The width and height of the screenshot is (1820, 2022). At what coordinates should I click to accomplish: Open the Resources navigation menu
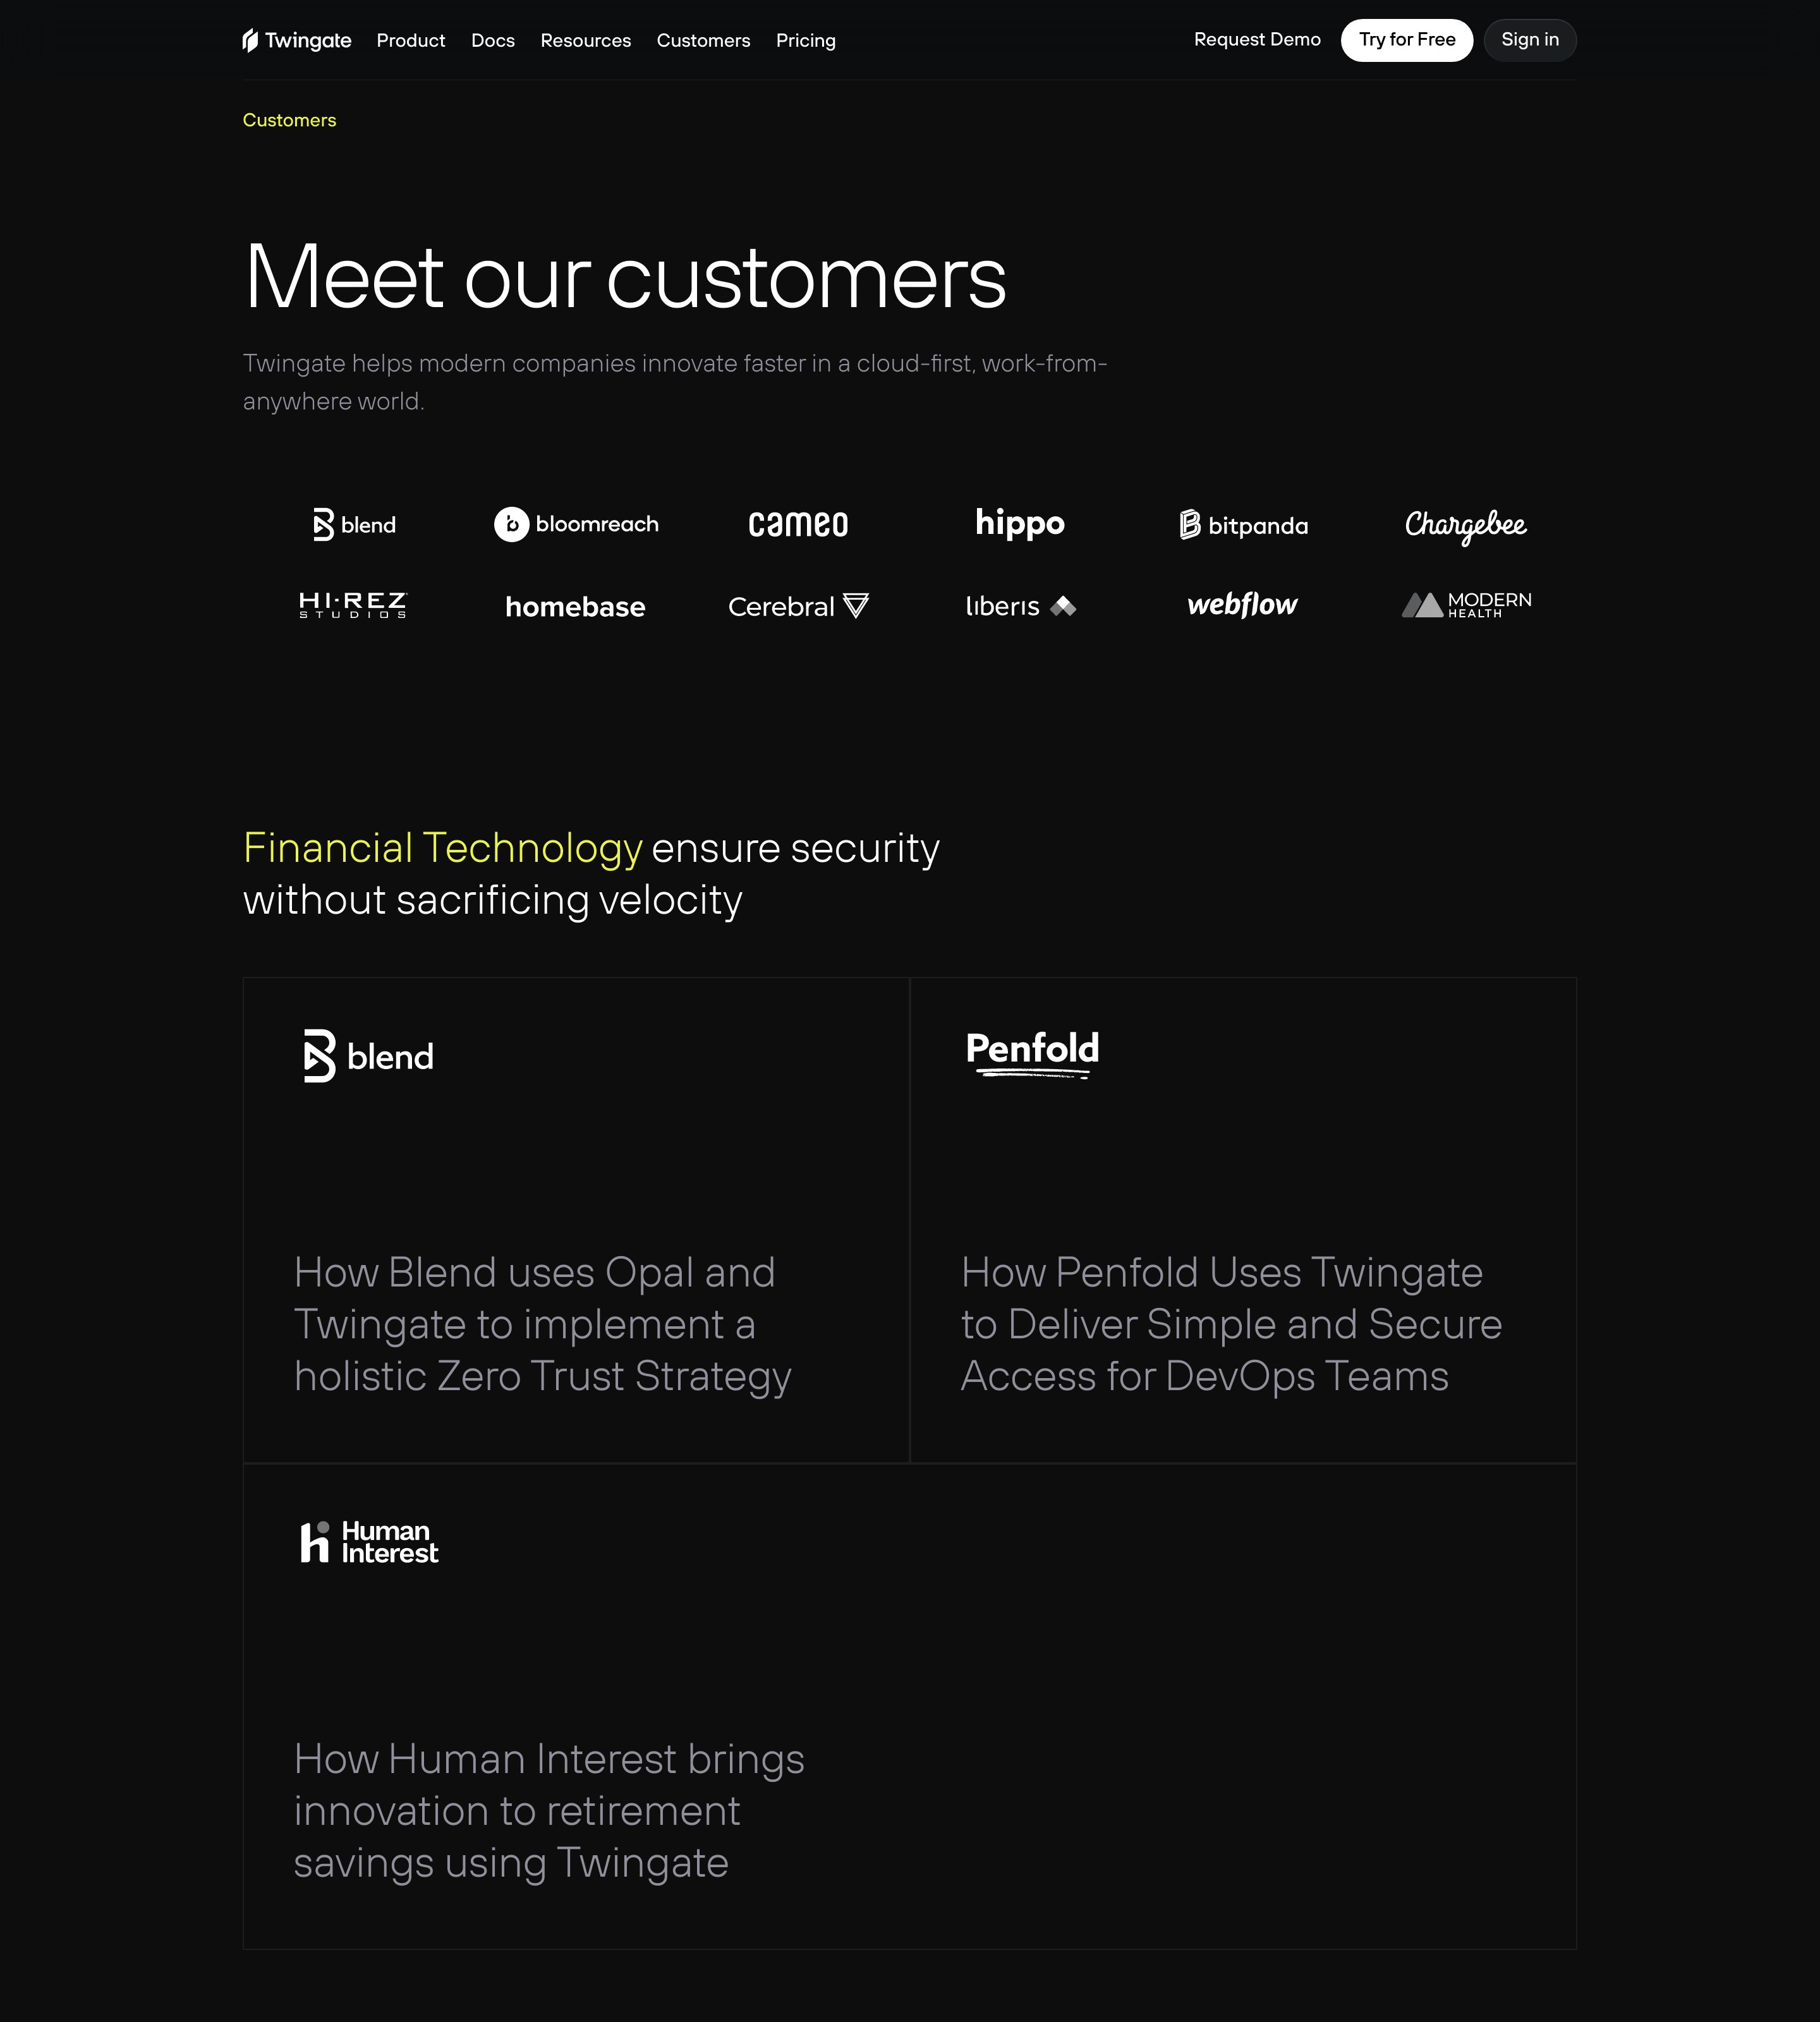pyautogui.click(x=586, y=40)
